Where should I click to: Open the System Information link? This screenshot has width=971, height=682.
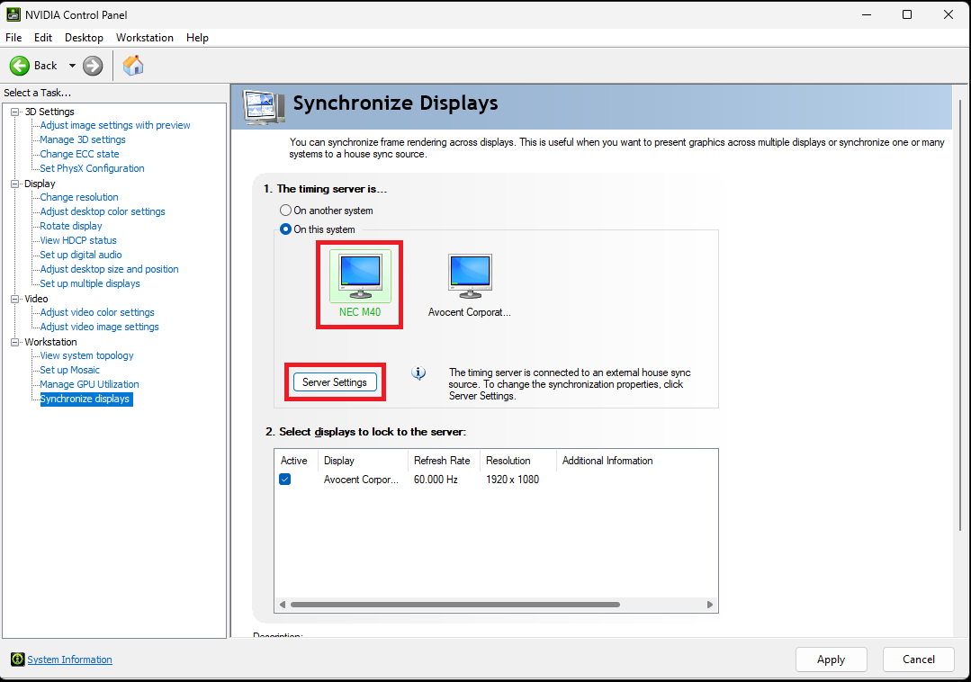[x=69, y=660]
